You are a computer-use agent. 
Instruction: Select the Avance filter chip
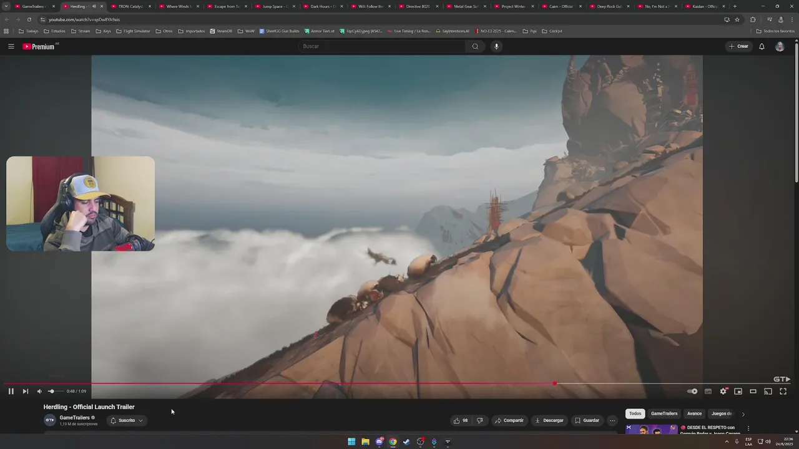click(x=694, y=413)
